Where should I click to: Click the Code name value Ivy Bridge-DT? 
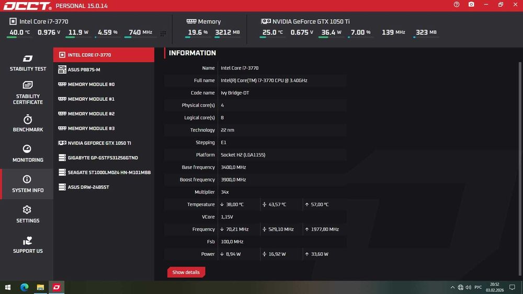coord(235,93)
